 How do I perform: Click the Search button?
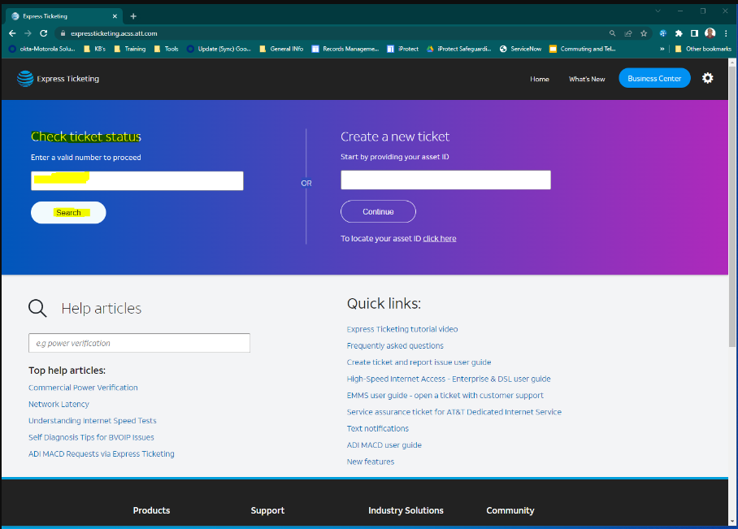pyautogui.click(x=68, y=213)
